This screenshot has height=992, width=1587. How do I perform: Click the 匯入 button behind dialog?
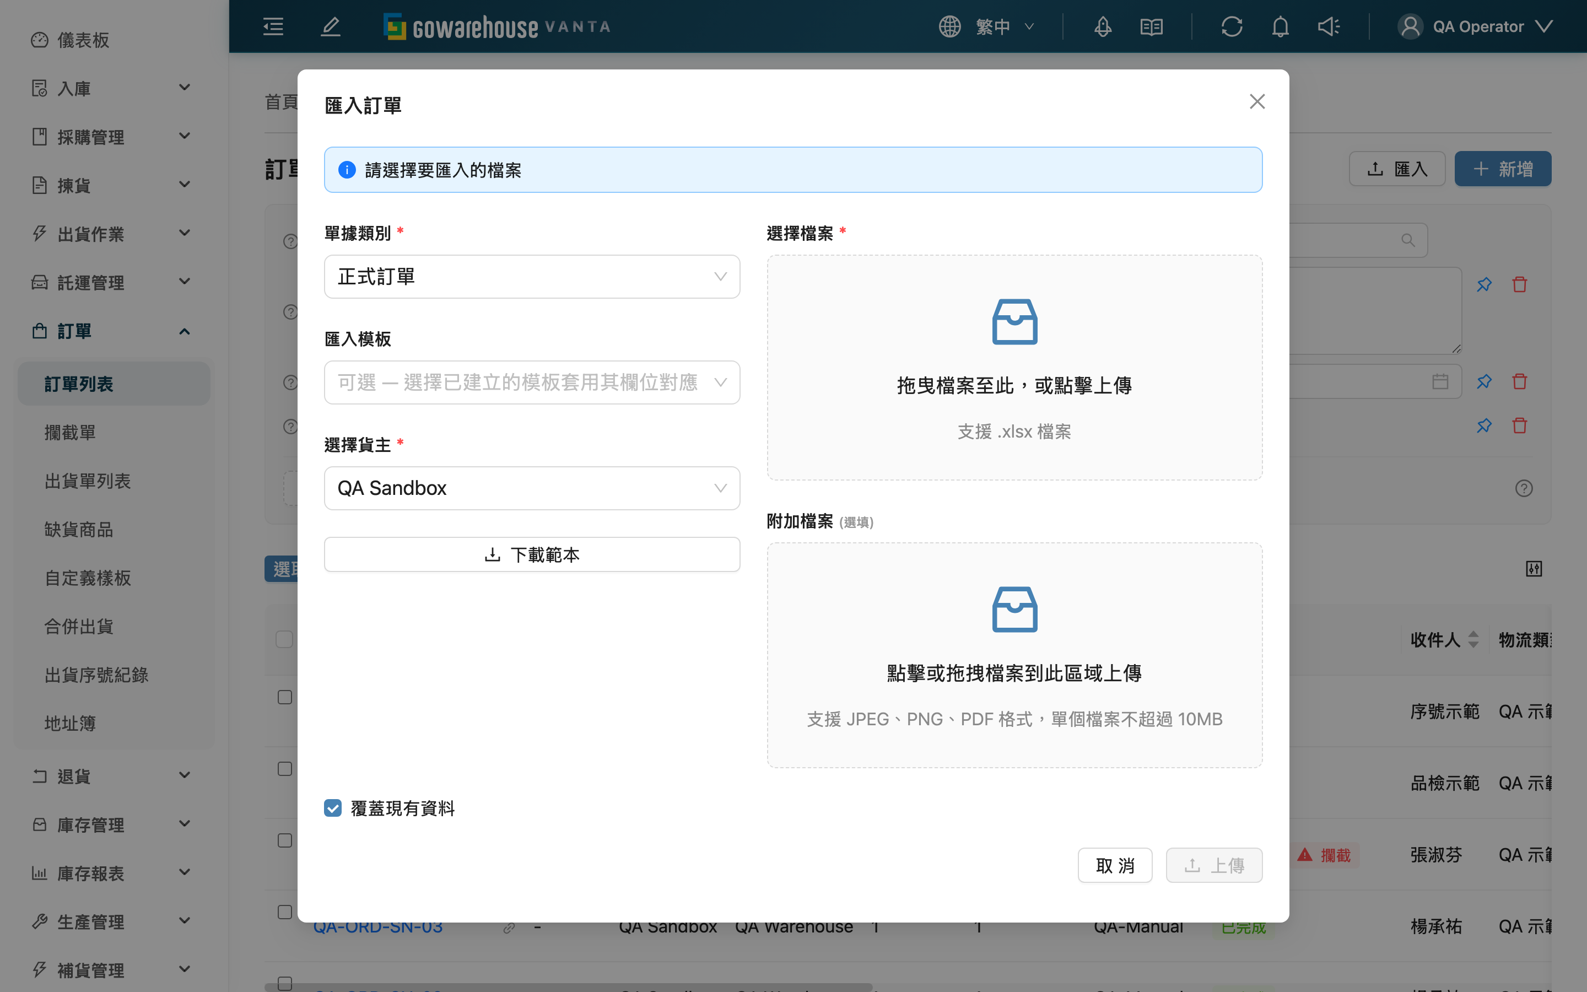click(x=1397, y=169)
